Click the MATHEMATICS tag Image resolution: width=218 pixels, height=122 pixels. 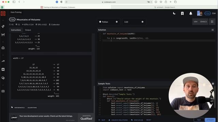19,108
